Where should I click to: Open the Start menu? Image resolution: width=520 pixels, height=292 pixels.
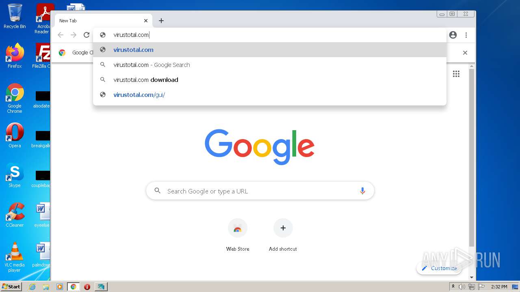(11, 286)
